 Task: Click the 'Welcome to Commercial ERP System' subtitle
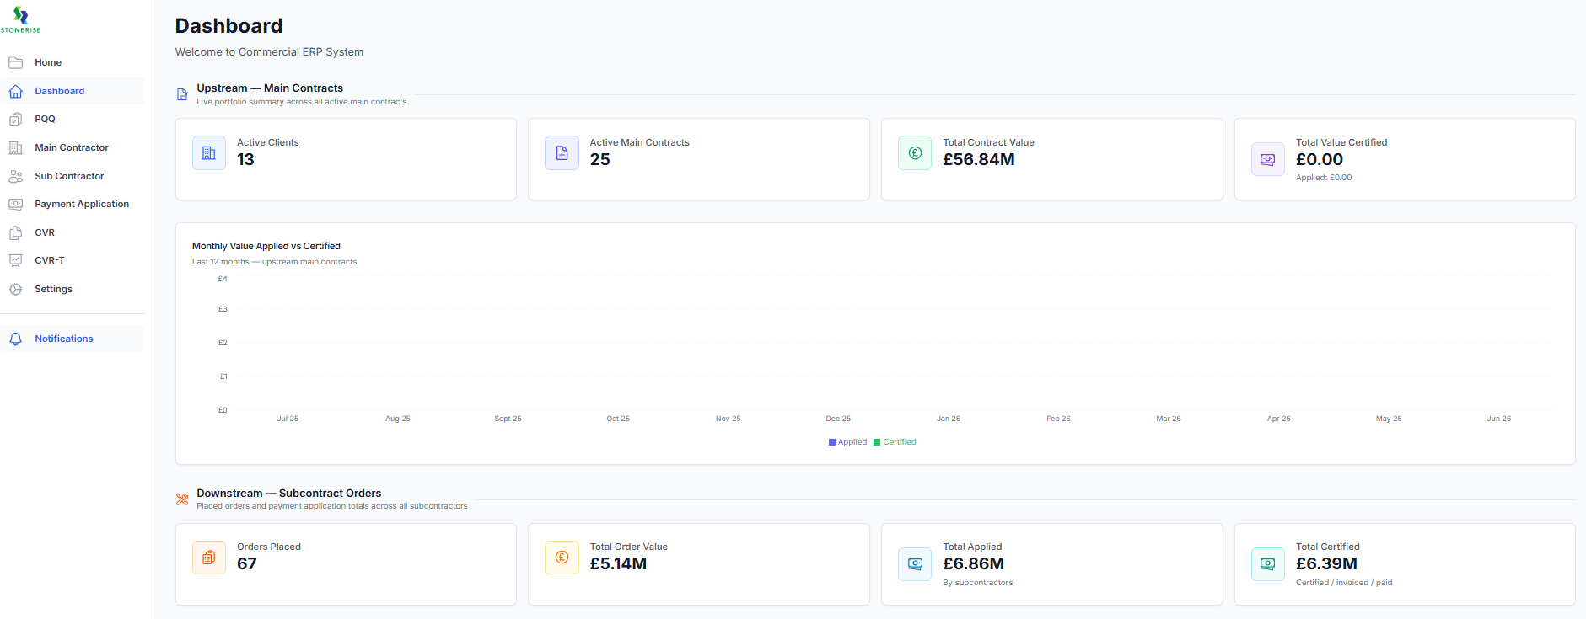269,52
